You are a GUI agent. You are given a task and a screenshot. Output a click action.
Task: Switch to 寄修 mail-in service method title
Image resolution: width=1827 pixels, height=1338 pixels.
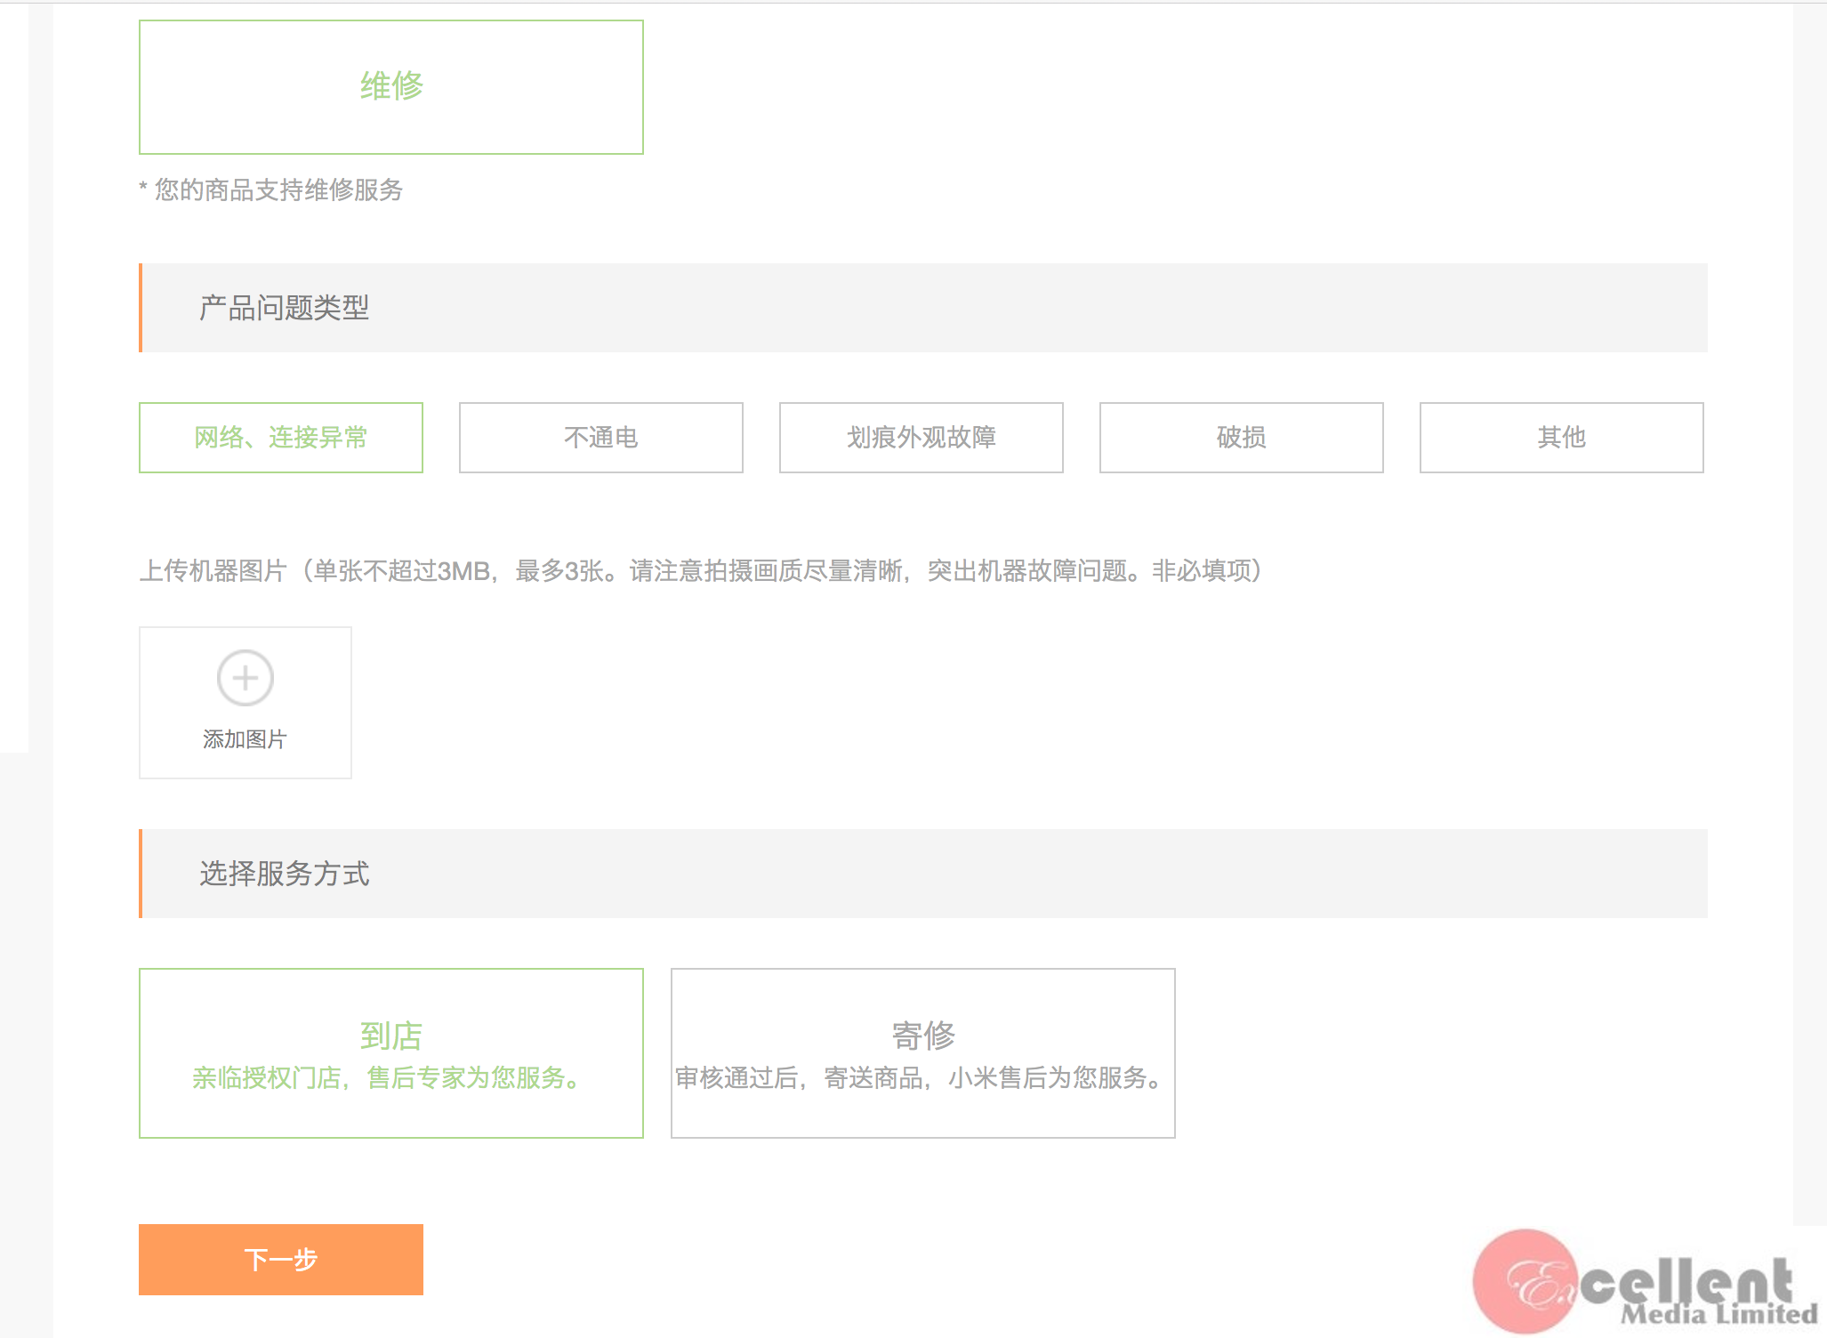click(922, 1035)
